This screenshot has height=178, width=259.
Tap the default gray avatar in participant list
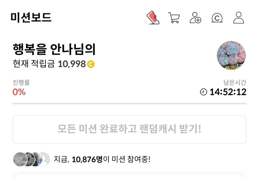45,159
